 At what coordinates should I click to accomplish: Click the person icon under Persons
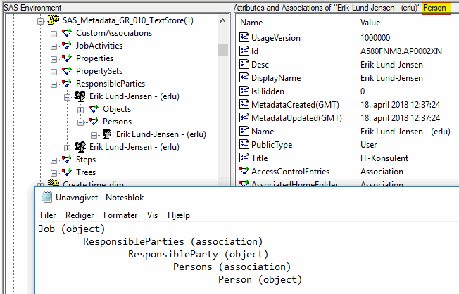(x=107, y=134)
